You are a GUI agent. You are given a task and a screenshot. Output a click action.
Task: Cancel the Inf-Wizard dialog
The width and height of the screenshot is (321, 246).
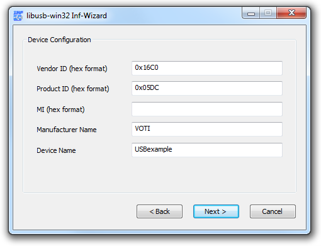[x=273, y=211]
